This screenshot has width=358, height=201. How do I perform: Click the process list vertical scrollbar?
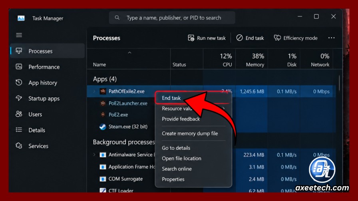click(x=339, y=83)
